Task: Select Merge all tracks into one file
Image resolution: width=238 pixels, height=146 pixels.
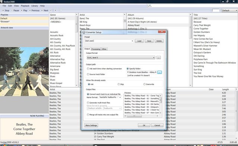Action: (88, 115)
